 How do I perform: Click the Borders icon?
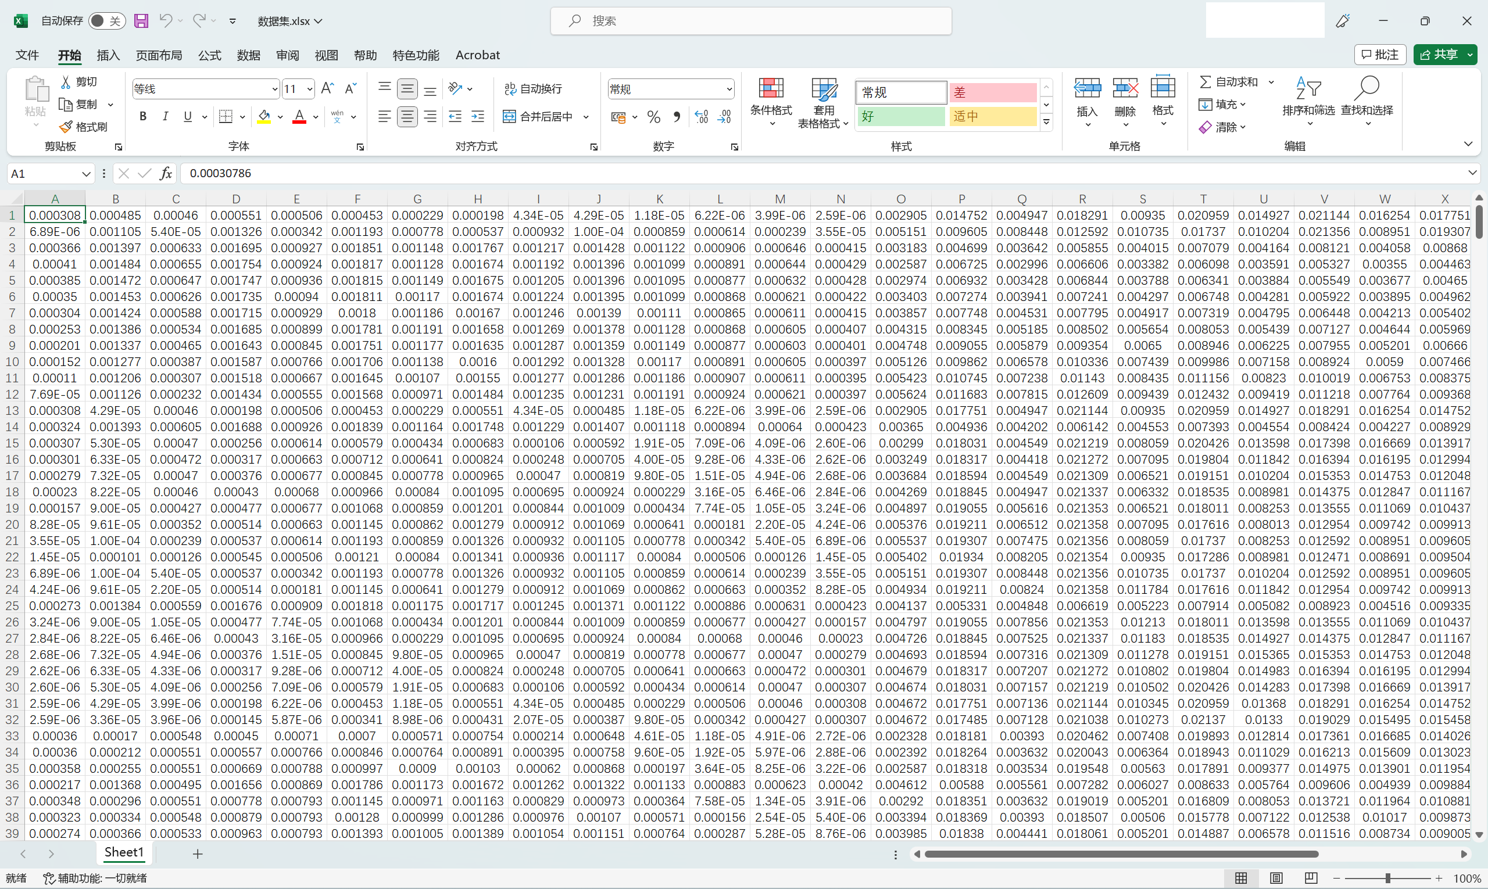pos(226,116)
